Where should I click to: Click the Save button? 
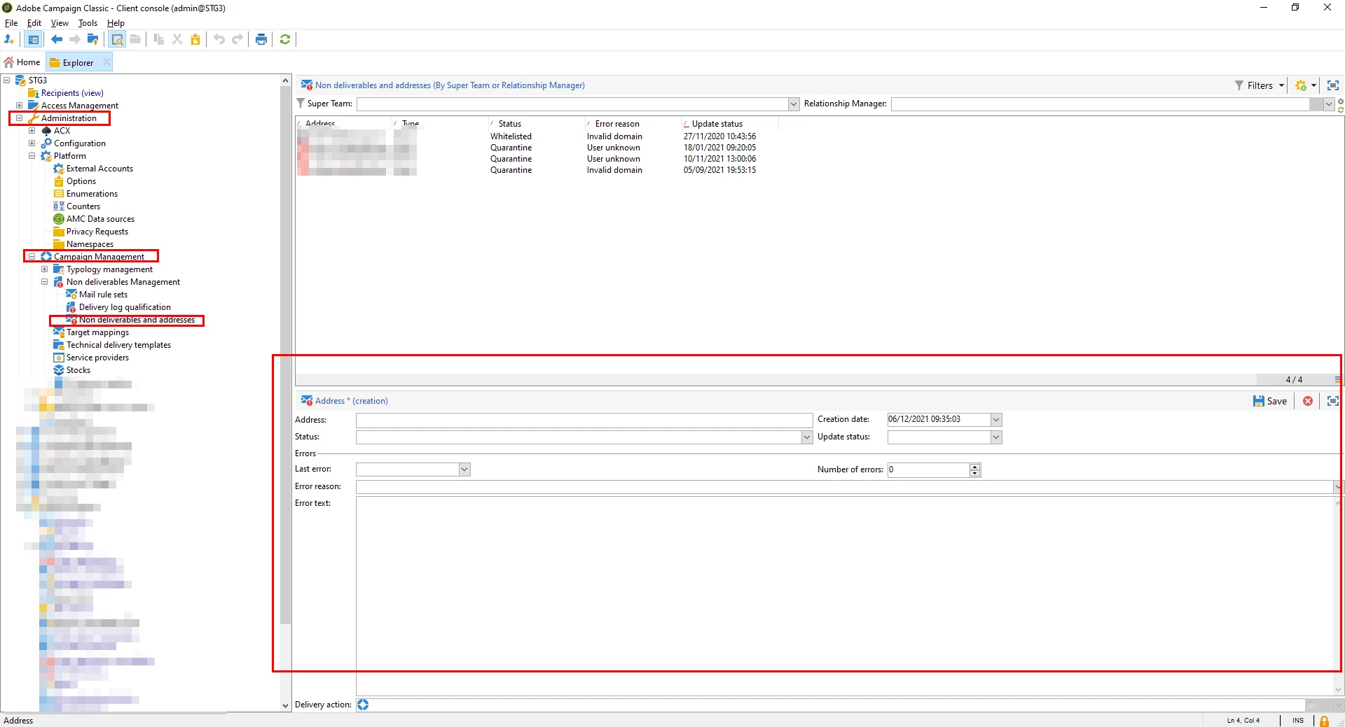point(1270,401)
